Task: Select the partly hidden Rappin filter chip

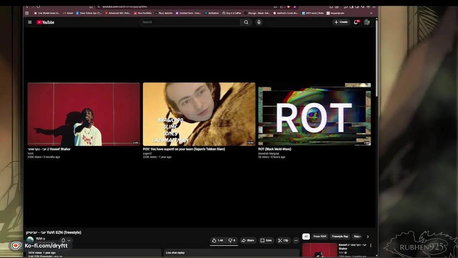Action: (x=357, y=236)
